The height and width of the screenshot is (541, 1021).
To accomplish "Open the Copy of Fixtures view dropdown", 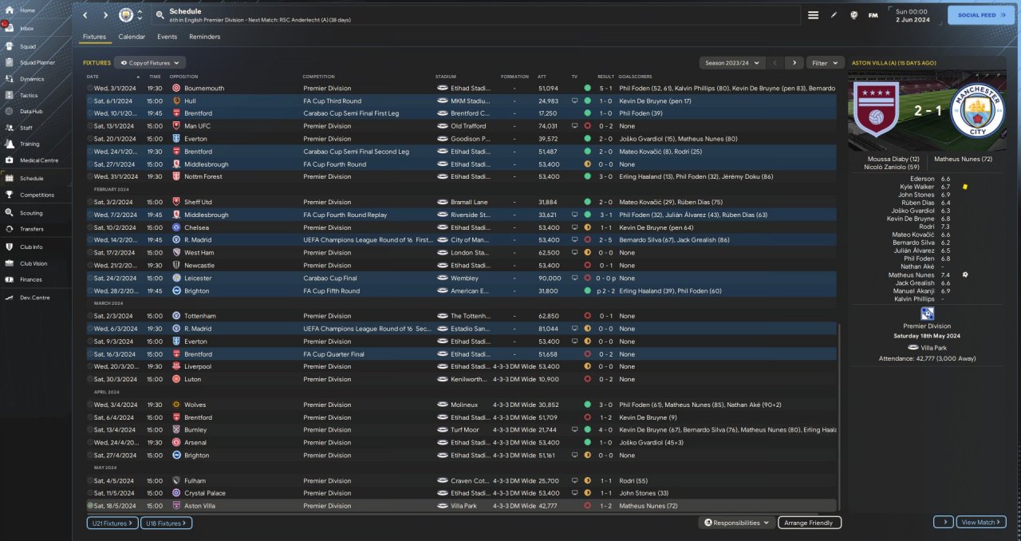I will pyautogui.click(x=150, y=62).
